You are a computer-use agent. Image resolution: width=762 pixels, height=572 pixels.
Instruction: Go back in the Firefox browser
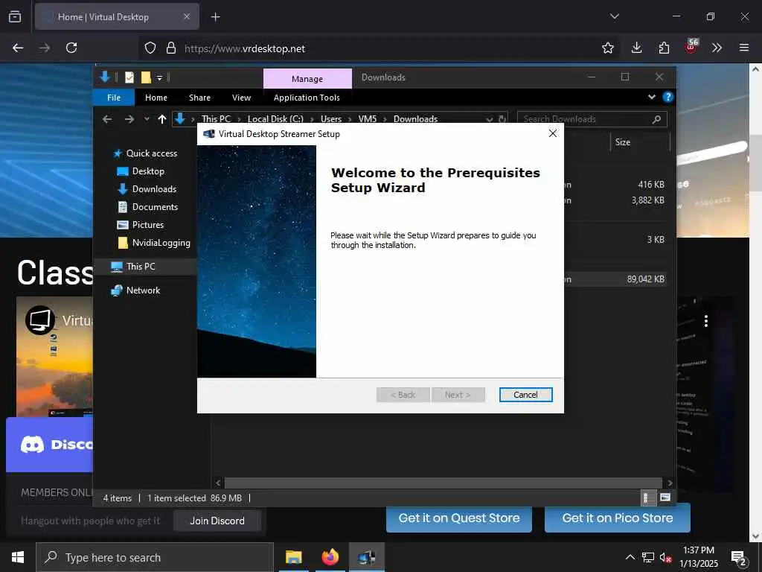point(18,48)
